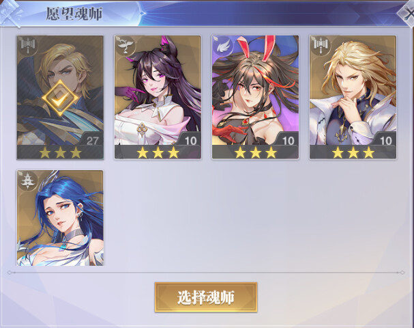Select the long blond-haired man card

[x=353, y=97]
